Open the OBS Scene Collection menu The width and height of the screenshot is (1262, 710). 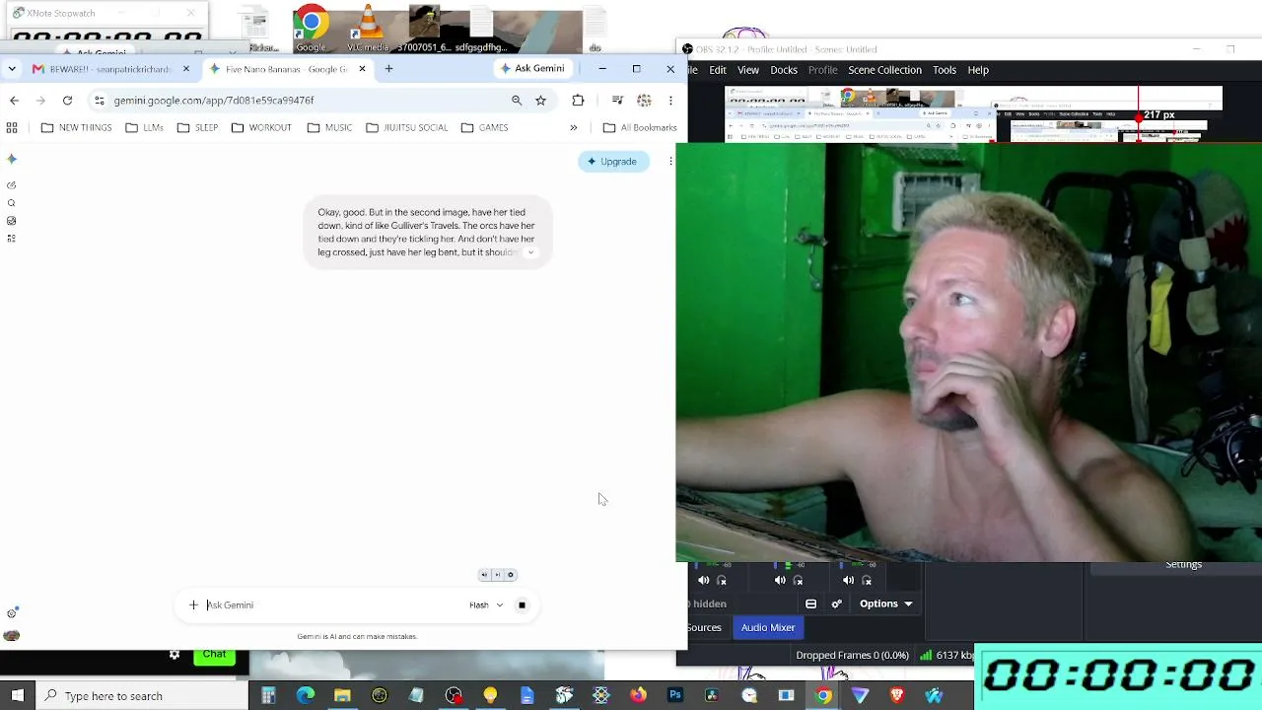click(x=884, y=70)
